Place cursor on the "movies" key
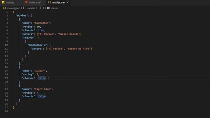Image resolution: width=210 pixels, height=118 pixels. 22,16
